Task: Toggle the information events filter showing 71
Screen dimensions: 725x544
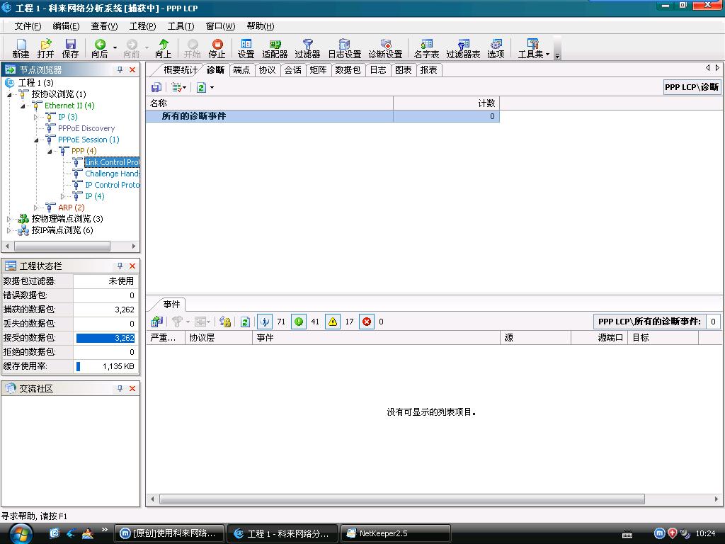Action: 265,322
